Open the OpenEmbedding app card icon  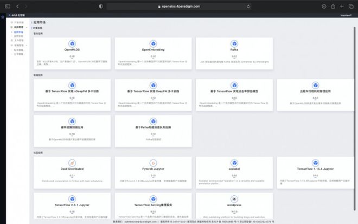tap(153, 43)
